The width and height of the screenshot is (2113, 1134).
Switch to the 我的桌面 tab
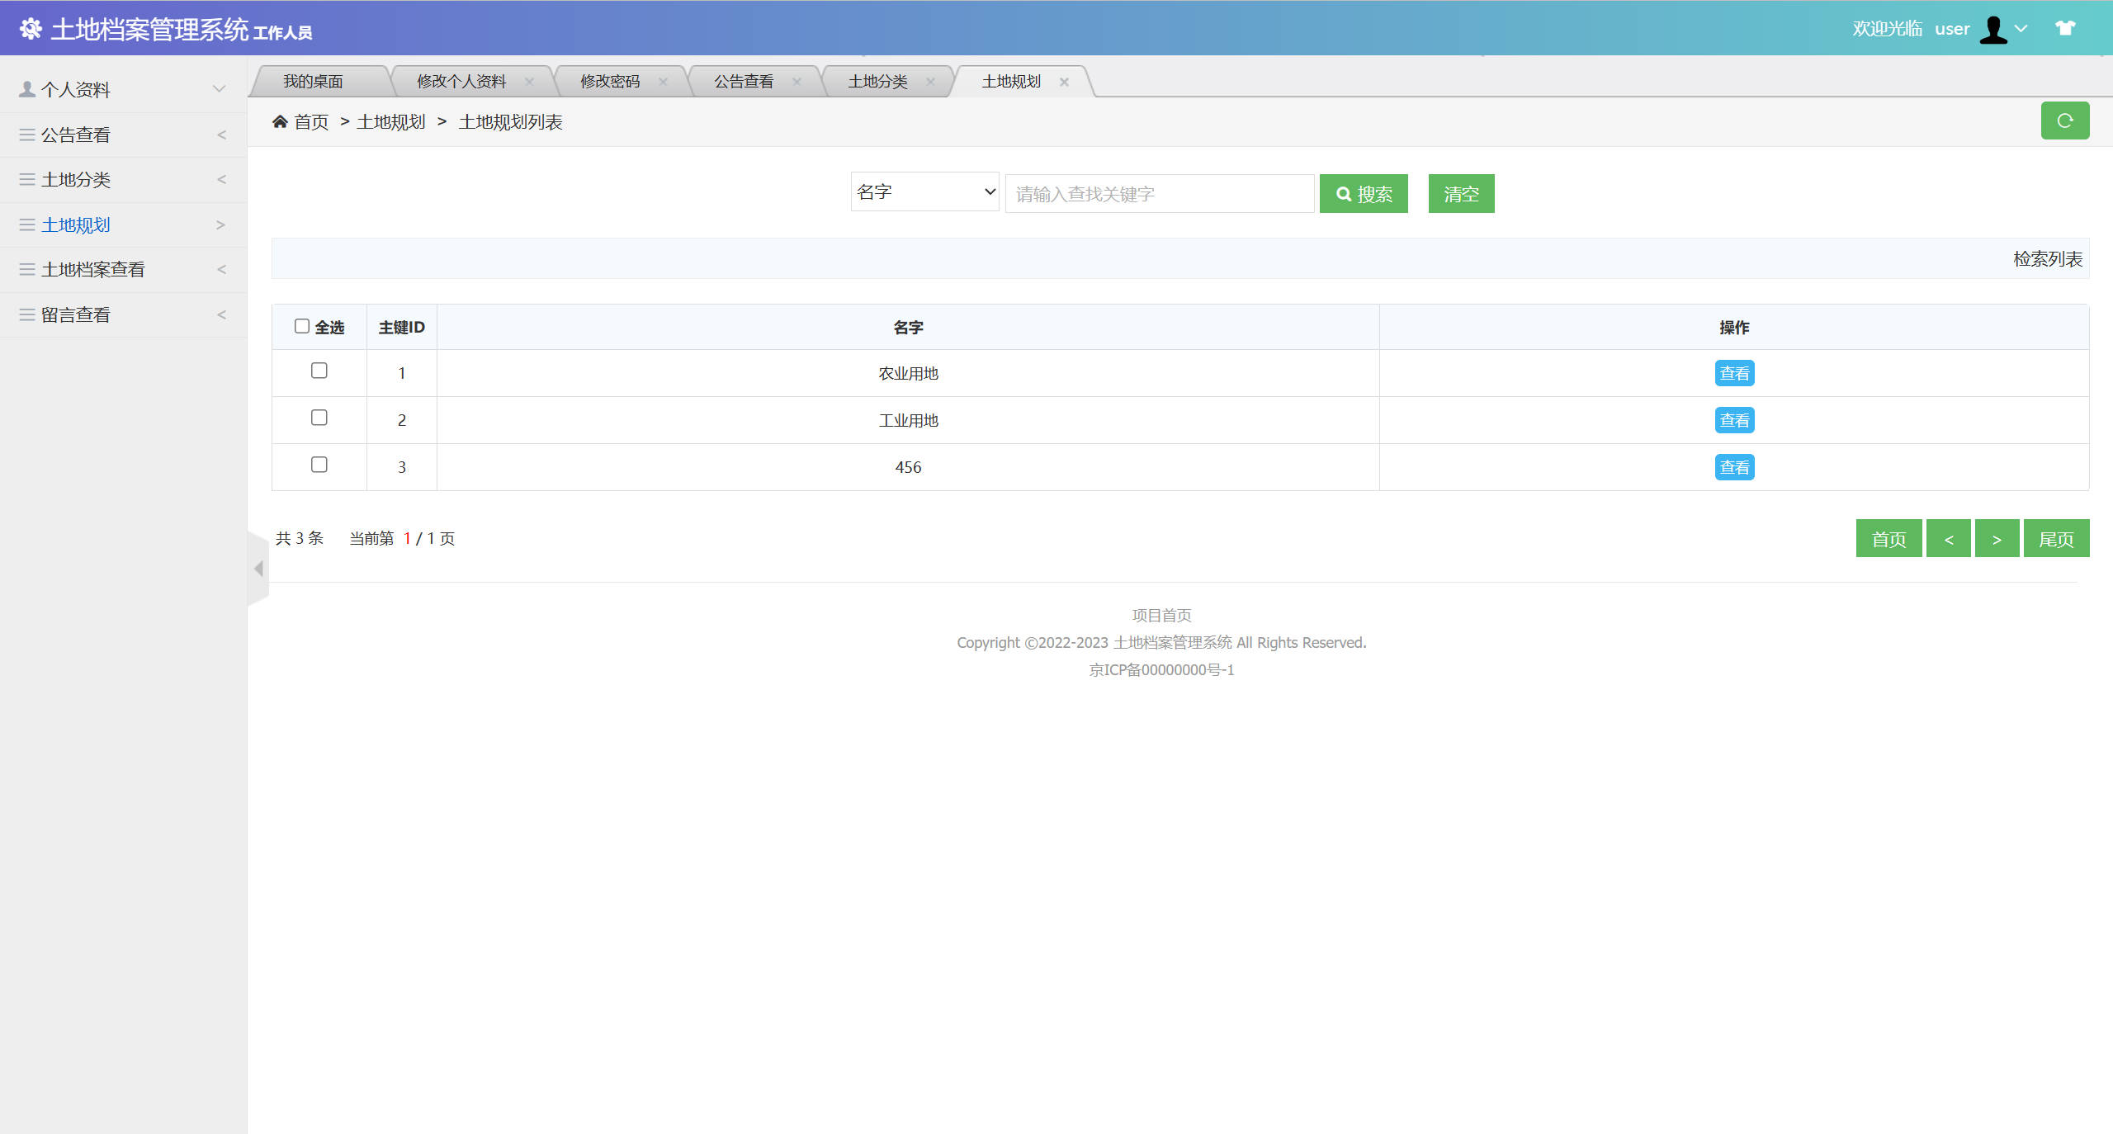tap(313, 82)
